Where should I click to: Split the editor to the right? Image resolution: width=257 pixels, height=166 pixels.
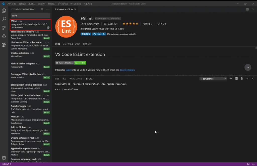click(247, 9)
